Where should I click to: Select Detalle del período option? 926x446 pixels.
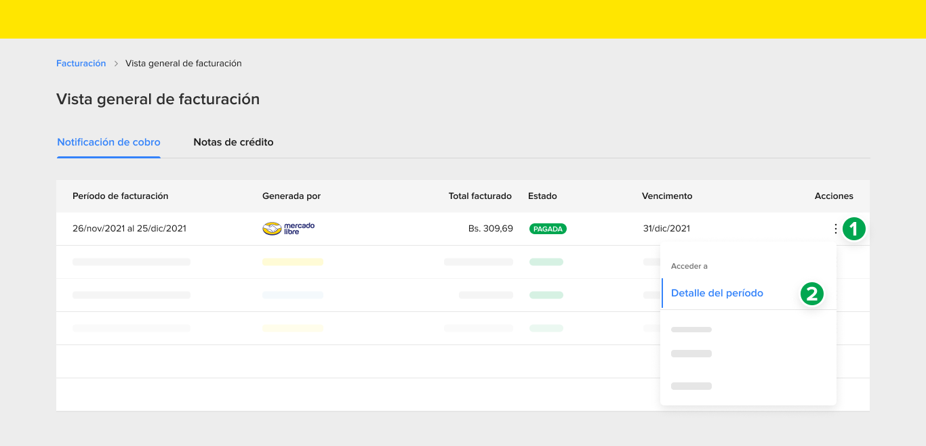point(717,293)
